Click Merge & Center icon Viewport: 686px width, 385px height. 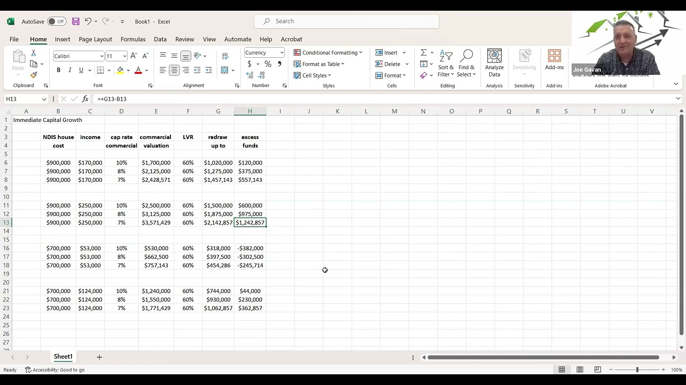pyautogui.click(x=225, y=70)
